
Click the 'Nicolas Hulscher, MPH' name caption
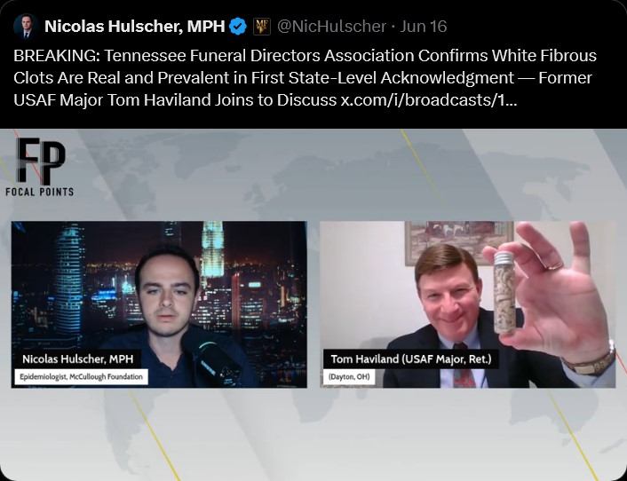78,359
